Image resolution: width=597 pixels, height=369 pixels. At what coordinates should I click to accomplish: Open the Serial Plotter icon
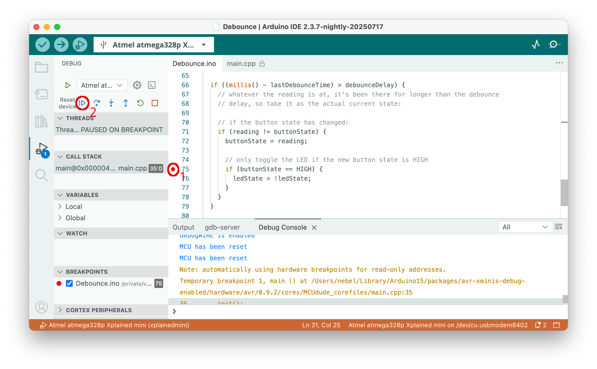[x=535, y=45]
